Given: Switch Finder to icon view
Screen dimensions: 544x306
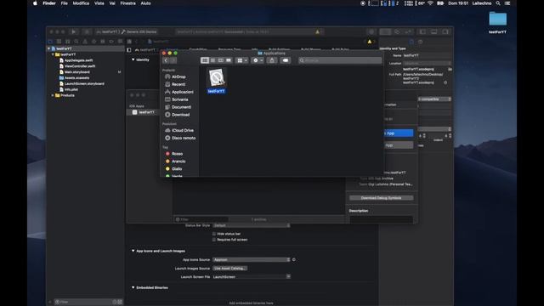Looking at the screenshot, I should [205, 60].
